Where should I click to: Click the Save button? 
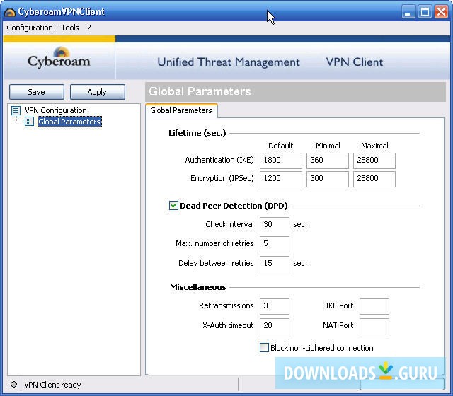point(37,92)
